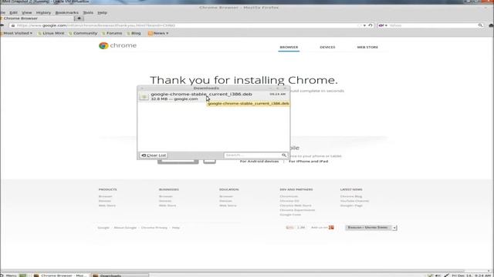494x277 pixels.
Task: Open the Browser link under PRODUCTS
Action: click(105, 196)
